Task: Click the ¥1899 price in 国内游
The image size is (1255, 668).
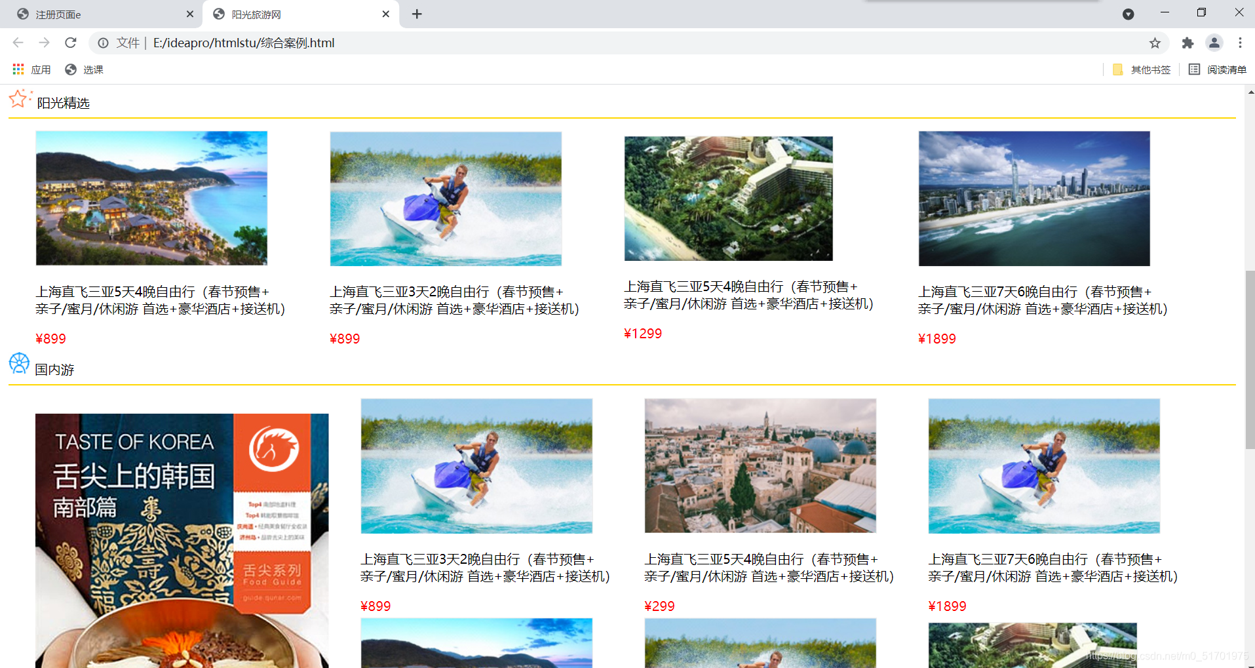Action: coord(947,606)
